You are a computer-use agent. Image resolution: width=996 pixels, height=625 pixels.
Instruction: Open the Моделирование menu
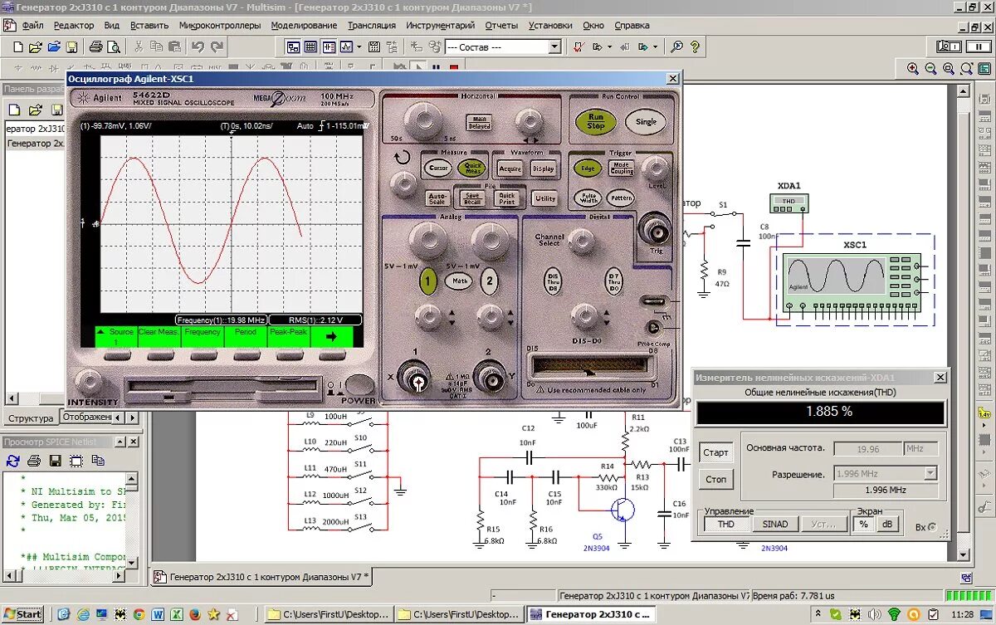[305, 25]
